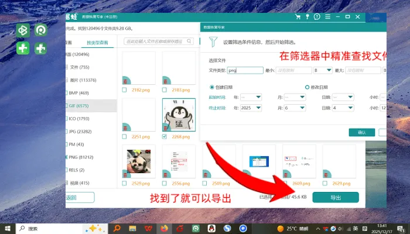Click the magnifier icon in the file search box

(189, 42)
